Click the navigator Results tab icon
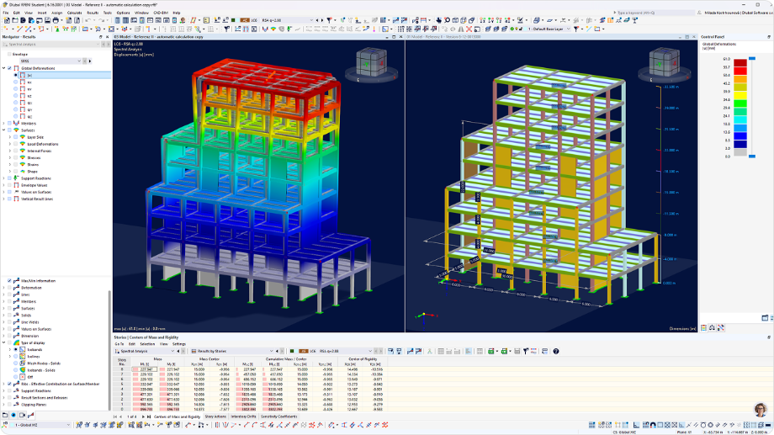Image resolution: width=774 pixels, height=435 pixels. click(30, 416)
